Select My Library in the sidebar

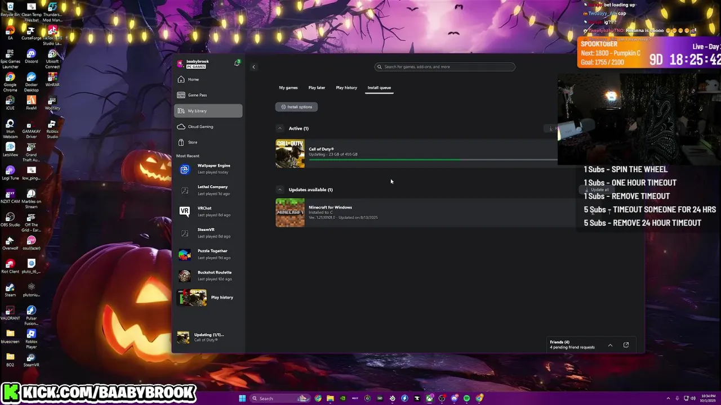[208, 111]
